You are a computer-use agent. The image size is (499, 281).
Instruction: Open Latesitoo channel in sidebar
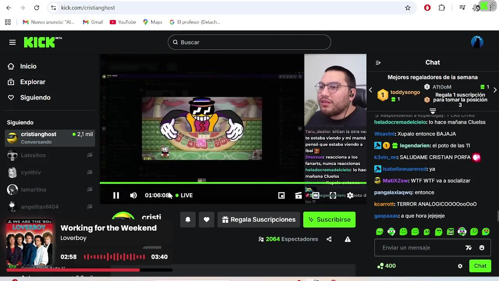tap(50, 155)
